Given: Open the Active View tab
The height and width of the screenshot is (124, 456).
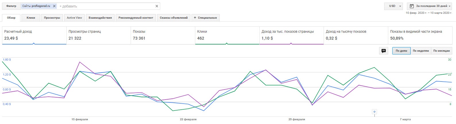Looking at the screenshot, I should click(74, 18).
